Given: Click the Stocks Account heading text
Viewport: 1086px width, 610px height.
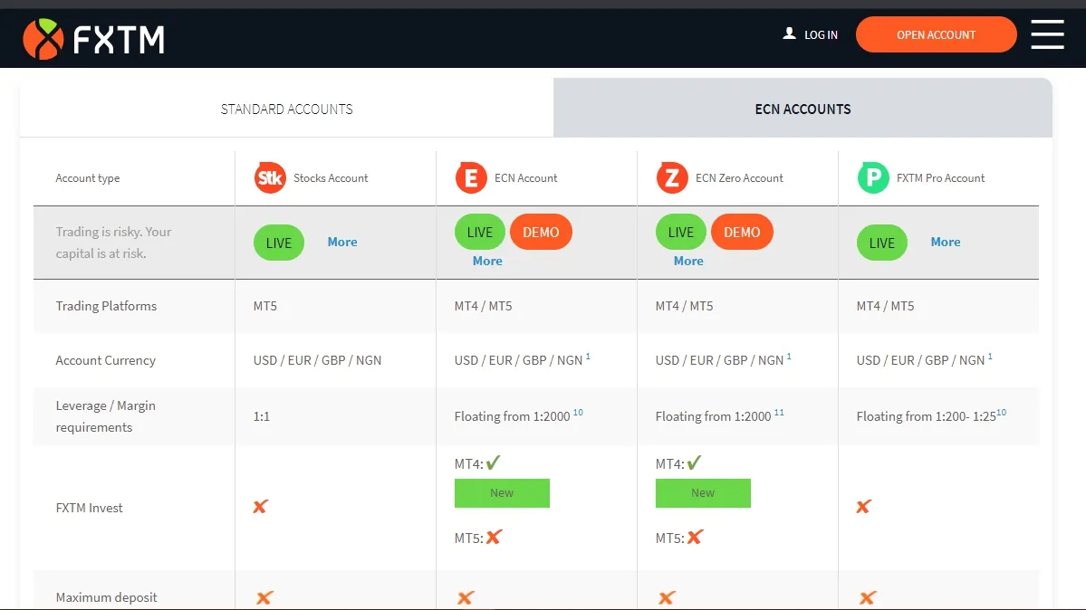Looking at the screenshot, I should pos(331,178).
